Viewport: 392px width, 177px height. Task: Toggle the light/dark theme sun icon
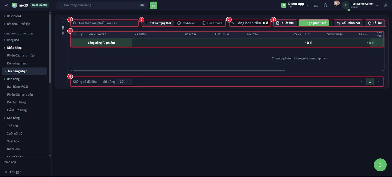pyautogui.click(x=386, y=5)
